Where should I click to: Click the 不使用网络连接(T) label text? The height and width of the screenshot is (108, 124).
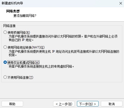pos(20,77)
